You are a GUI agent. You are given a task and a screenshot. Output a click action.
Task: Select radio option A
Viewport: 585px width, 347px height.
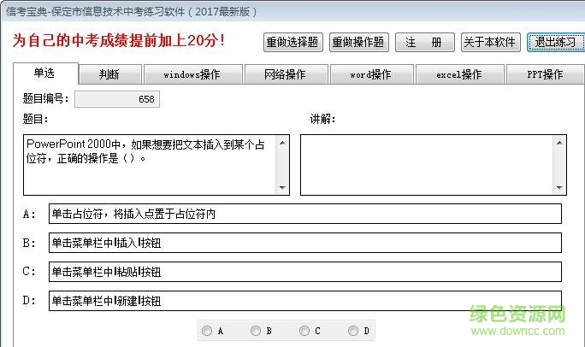(x=207, y=331)
